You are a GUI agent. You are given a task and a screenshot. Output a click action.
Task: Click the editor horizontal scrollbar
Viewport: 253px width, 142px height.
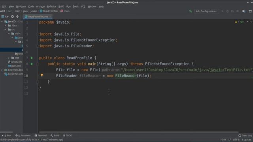[x=139, y=132]
